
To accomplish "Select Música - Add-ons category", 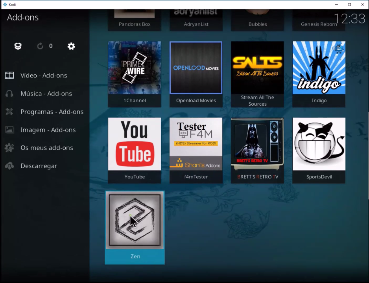I will pyautogui.click(x=46, y=94).
